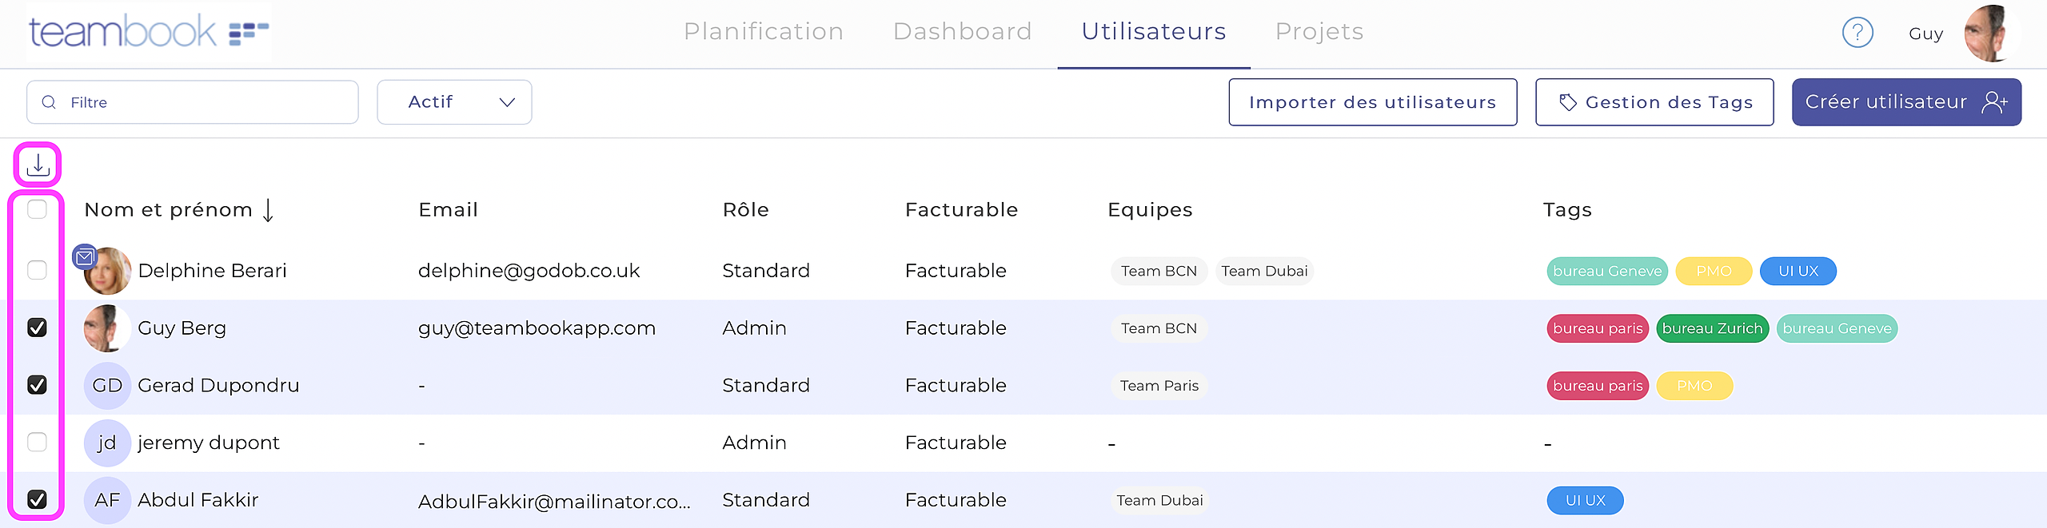Open Gestion des Tags

pyautogui.click(x=1654, y=102)
